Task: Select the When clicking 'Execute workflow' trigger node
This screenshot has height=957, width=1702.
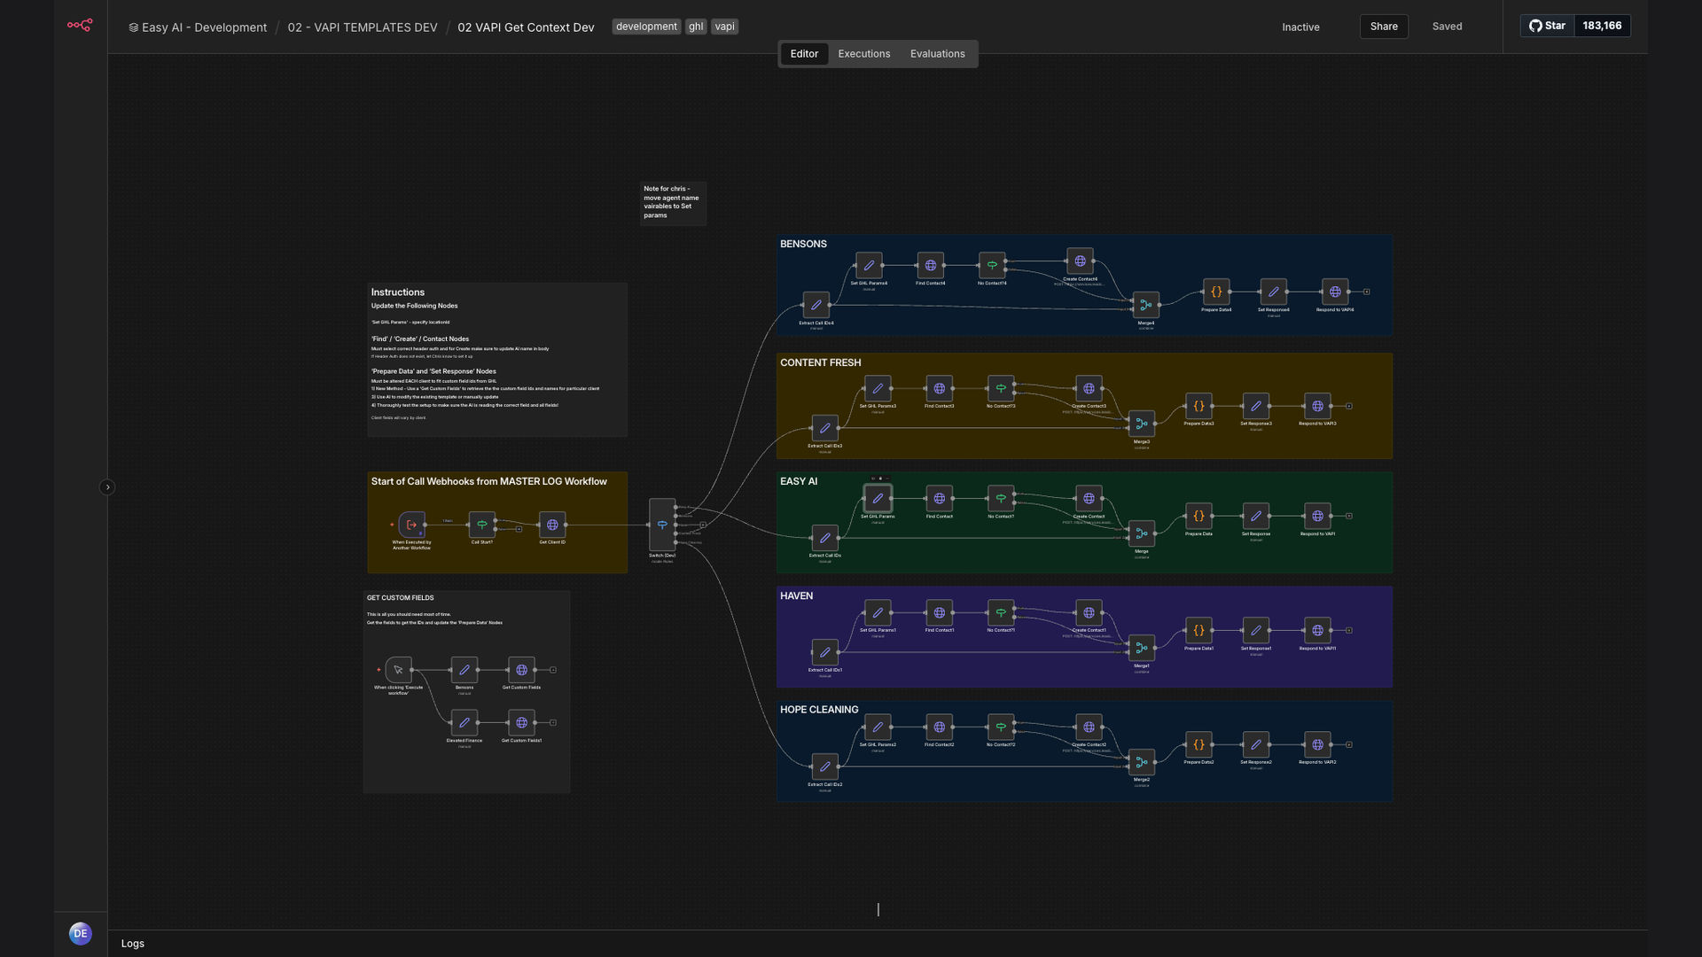Action: [x=398, y=670]
